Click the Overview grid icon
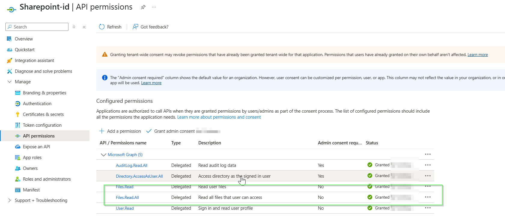505x222 pixels. pyautogui.click(x=9, y=39)
